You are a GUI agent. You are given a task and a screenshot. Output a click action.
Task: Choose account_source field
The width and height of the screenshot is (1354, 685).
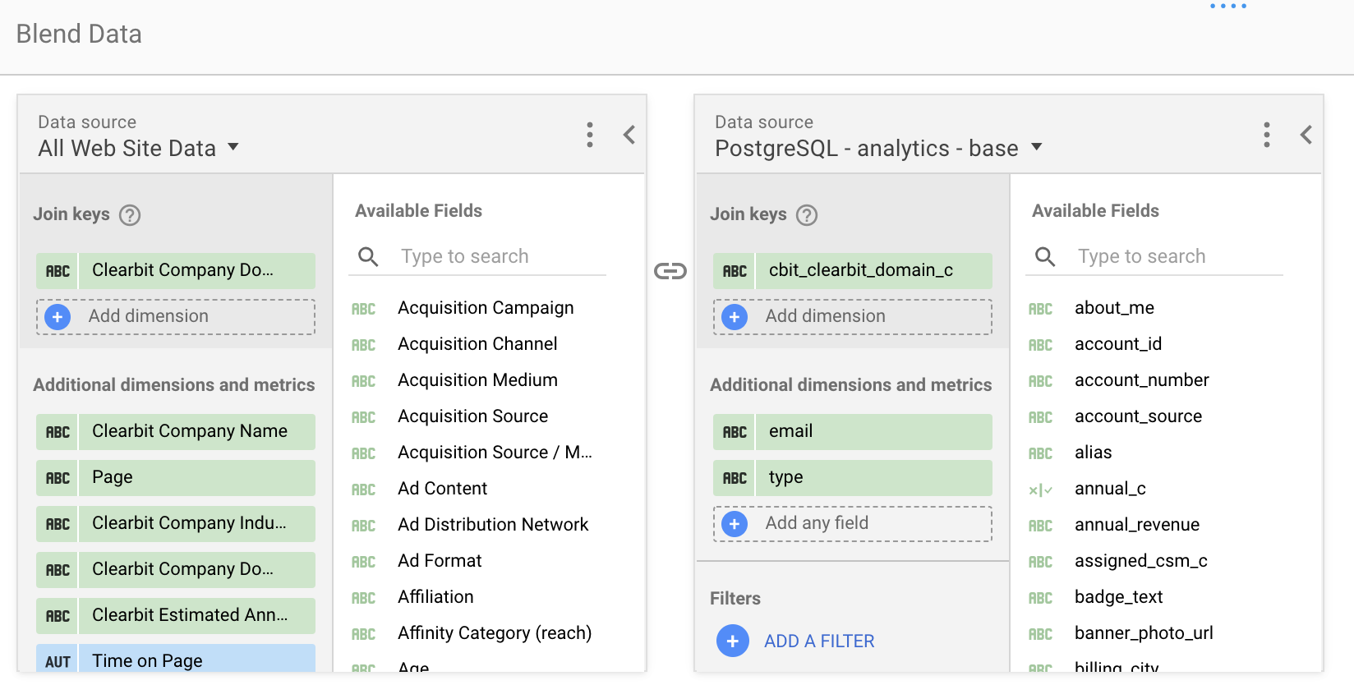click(1138, 416)
